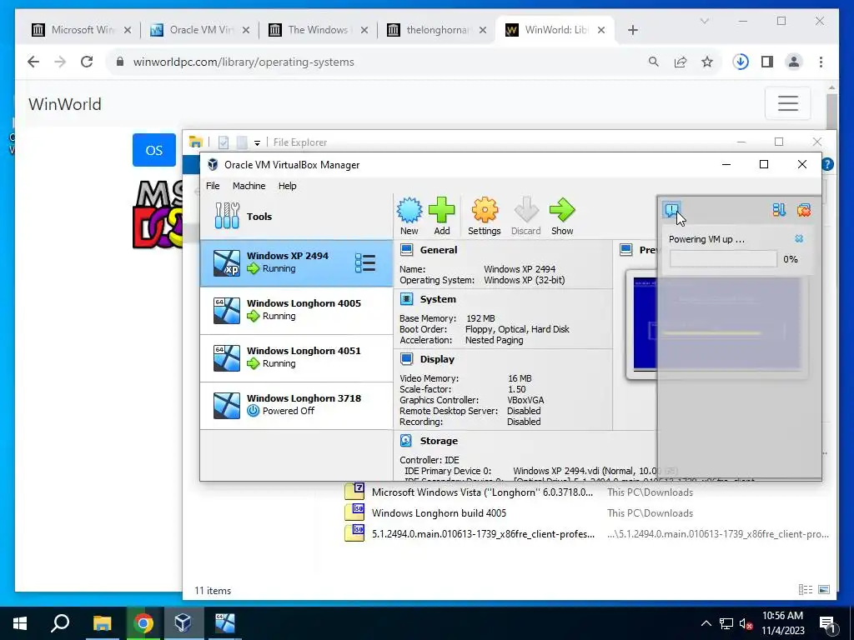Open the Chrome profile avatar
The height and width of the screenshot is (640, 854).
pos(794,62)
